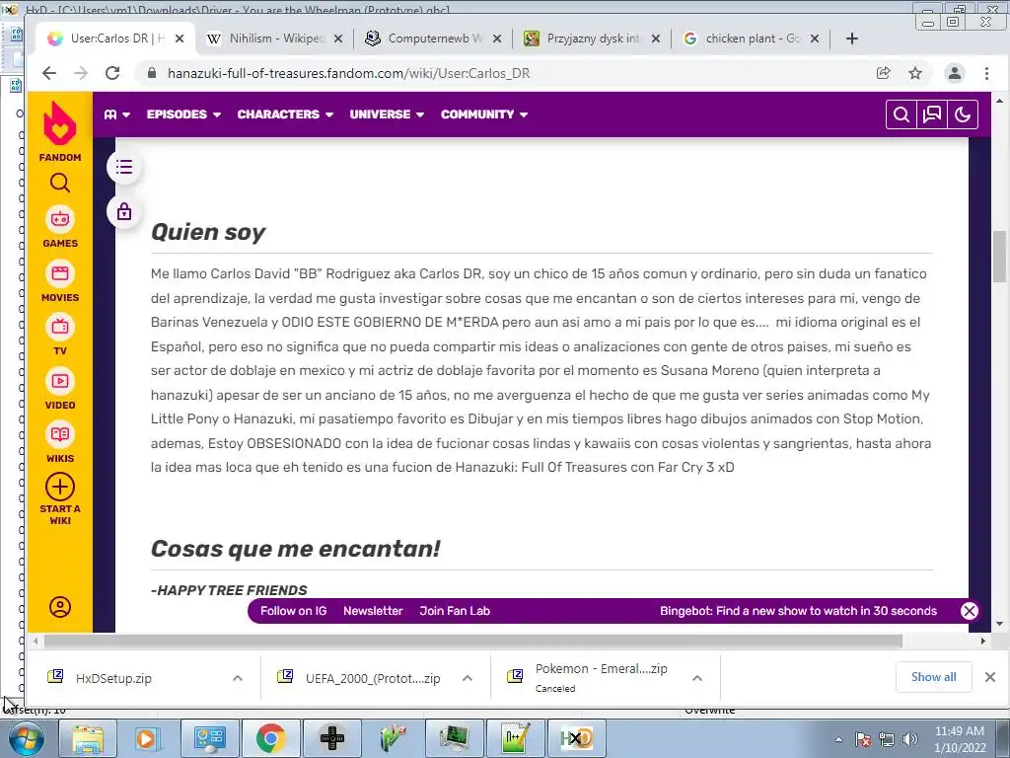1010x758 pixels.
Task: Open options chevron for HxDSetup.zip download
Action: pos(237,678)
